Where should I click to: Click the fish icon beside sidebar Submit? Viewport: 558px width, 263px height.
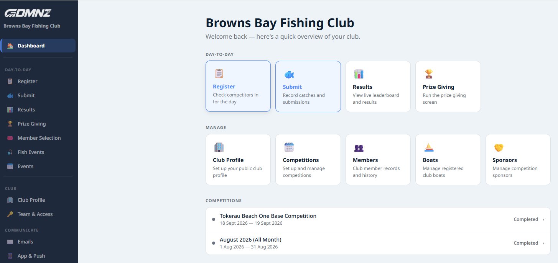tap(10, 95)
